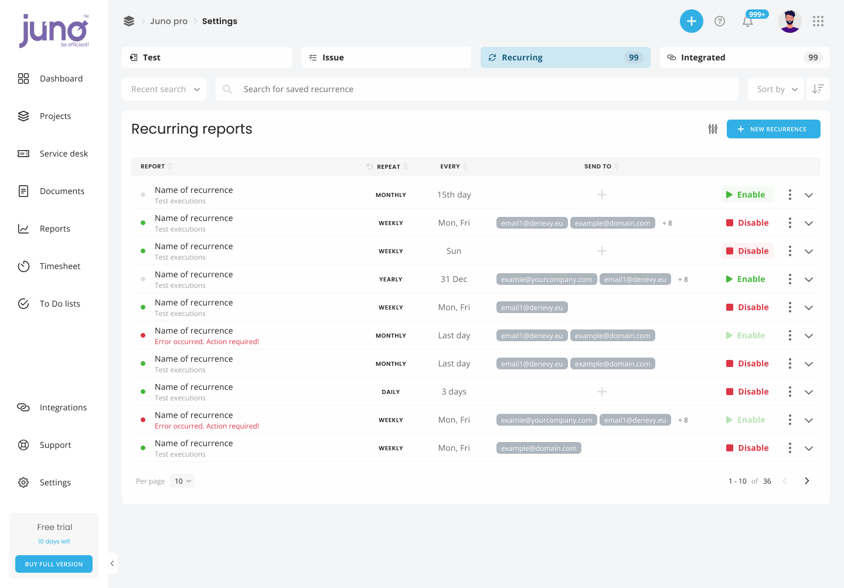Sort by the Report column header
Viewport: 844px width, 588px height.
[x=156, y=166]
